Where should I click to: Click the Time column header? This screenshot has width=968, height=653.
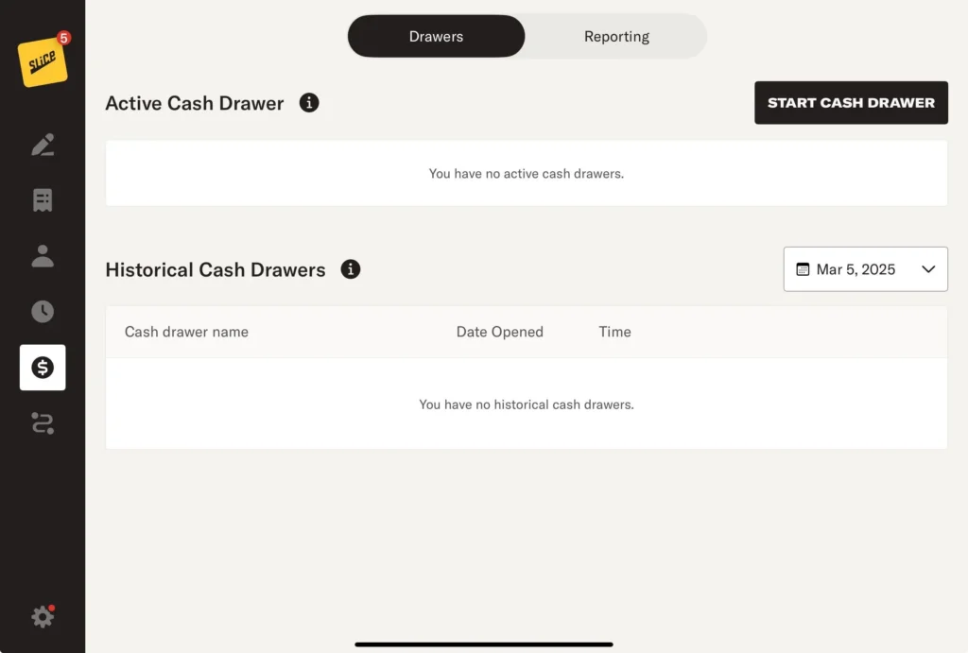point(614,332)
